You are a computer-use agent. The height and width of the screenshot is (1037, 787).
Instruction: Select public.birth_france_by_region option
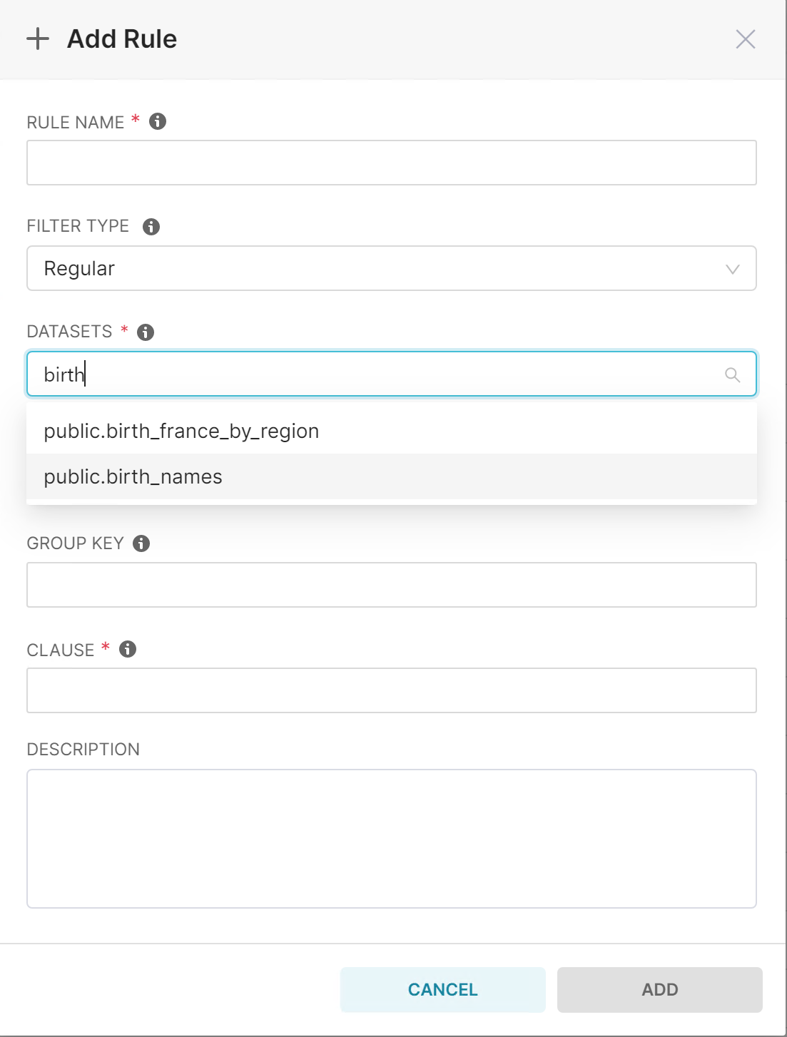(392, 431)
